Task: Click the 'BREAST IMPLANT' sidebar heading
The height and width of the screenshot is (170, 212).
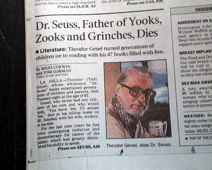Action: 196,52
